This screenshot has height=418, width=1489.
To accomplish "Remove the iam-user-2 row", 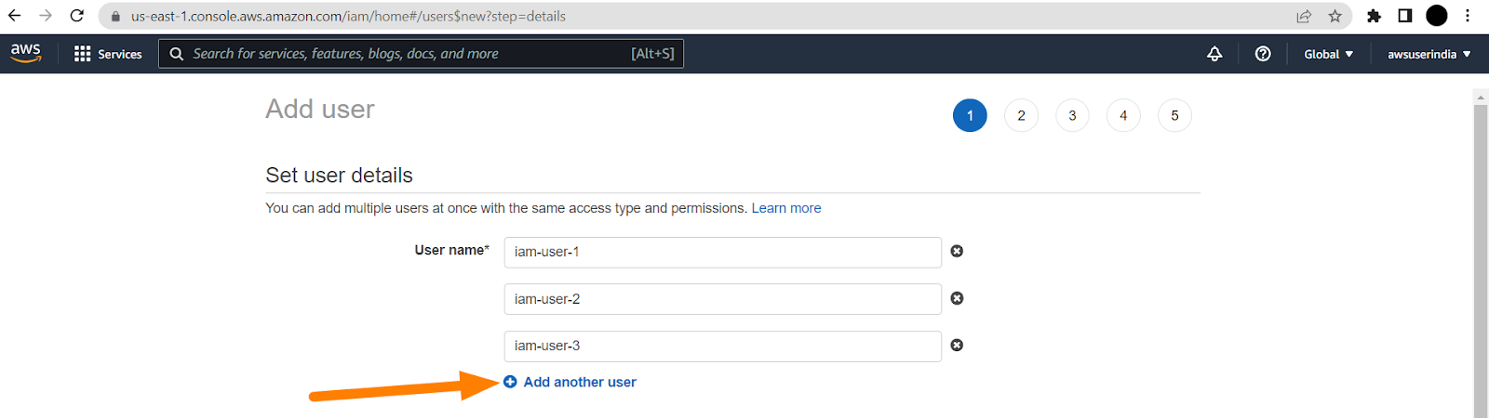I will tap(957, 298).
